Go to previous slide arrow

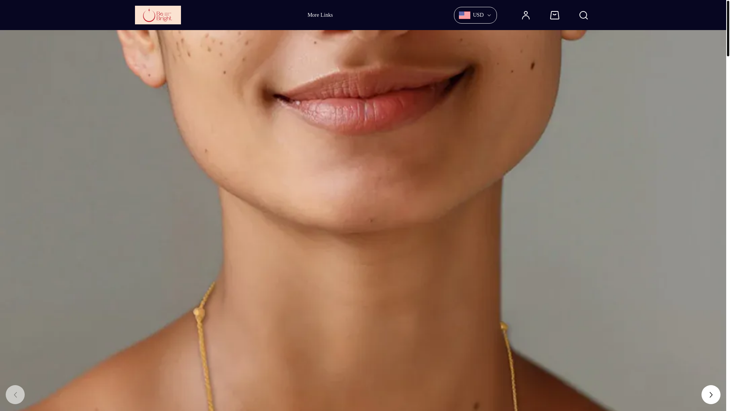coord(15,395)
